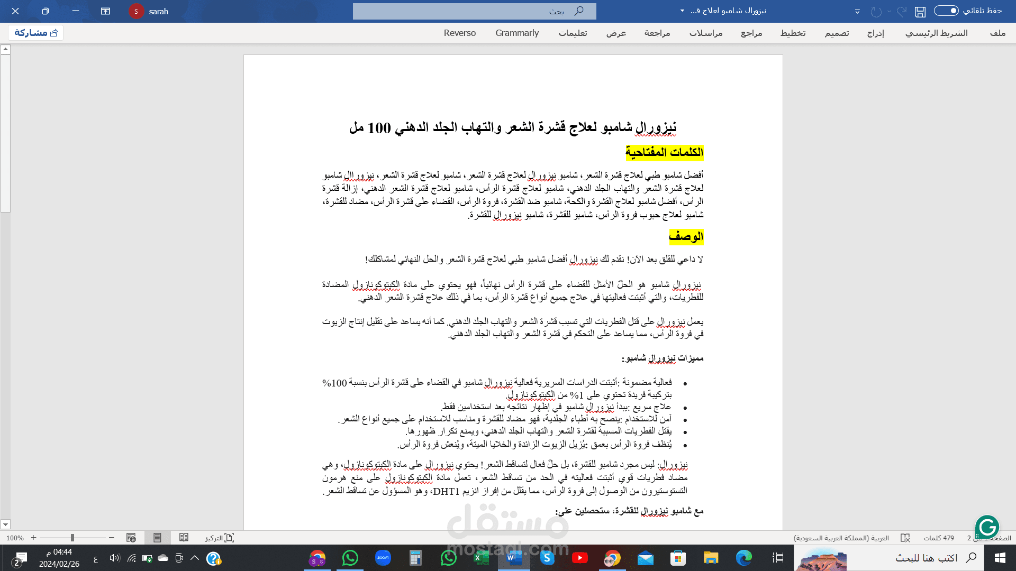The height and width of the screenshot is (571, 1016).
Task: Open Task View from the taskbar
Action: [778, 558]
